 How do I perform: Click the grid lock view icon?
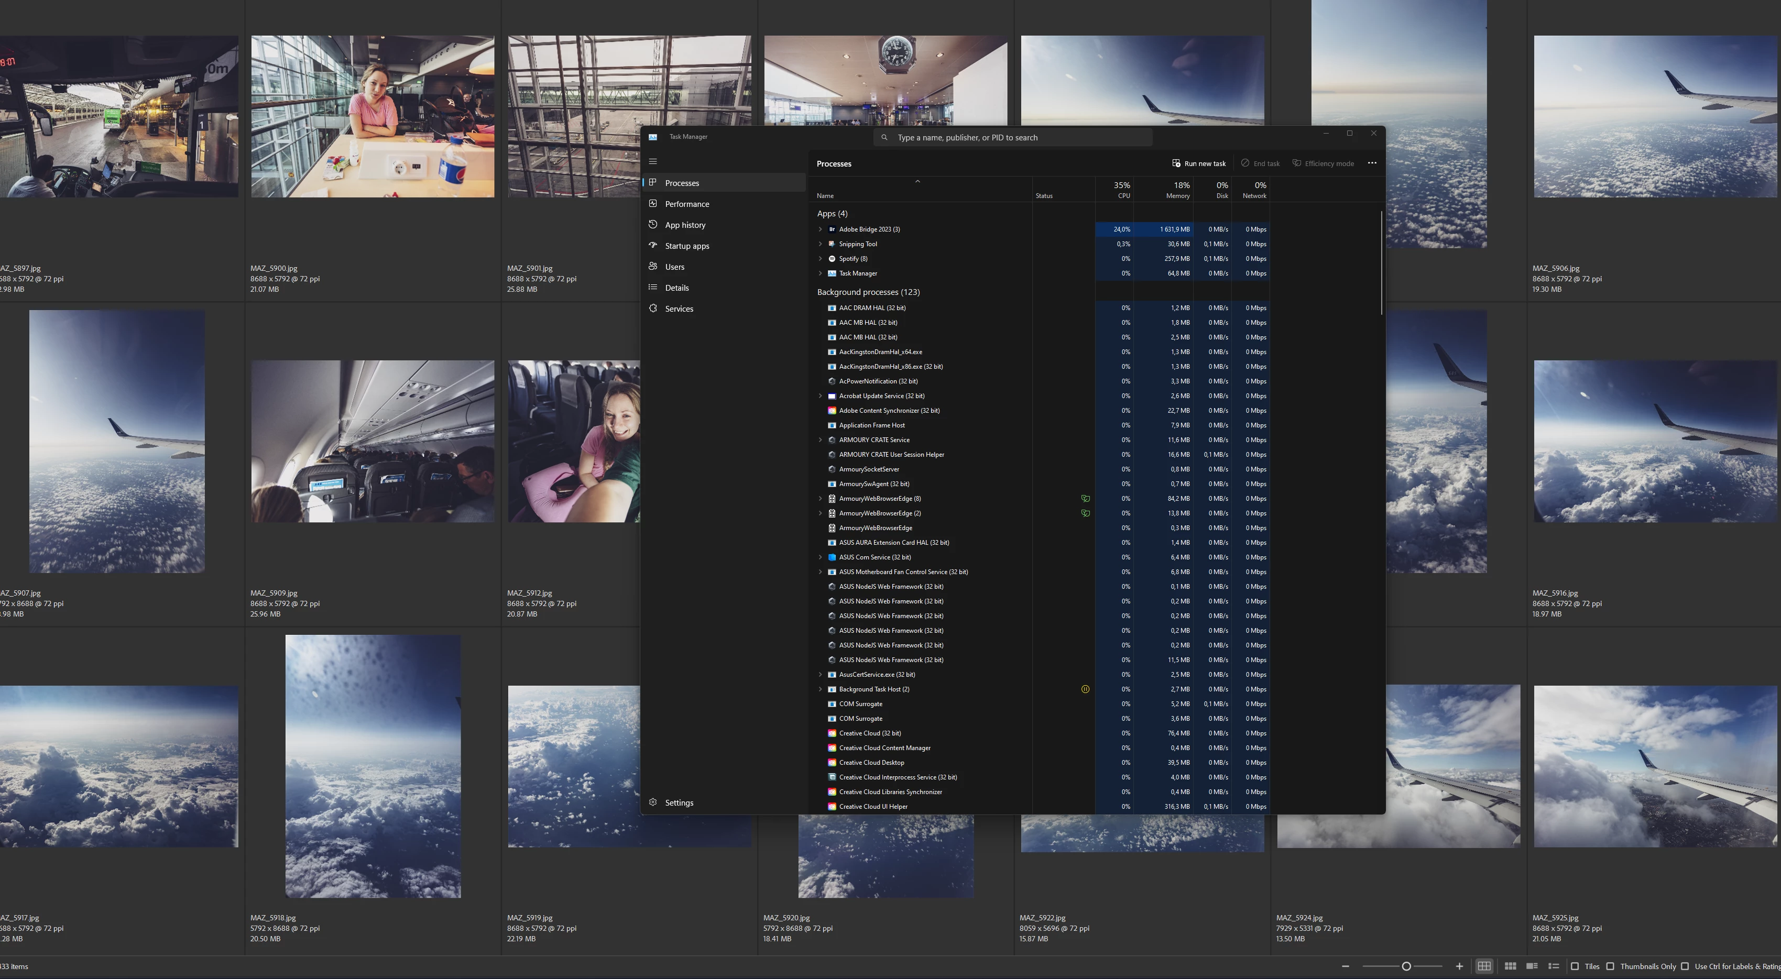click(x=1484, y=966)
